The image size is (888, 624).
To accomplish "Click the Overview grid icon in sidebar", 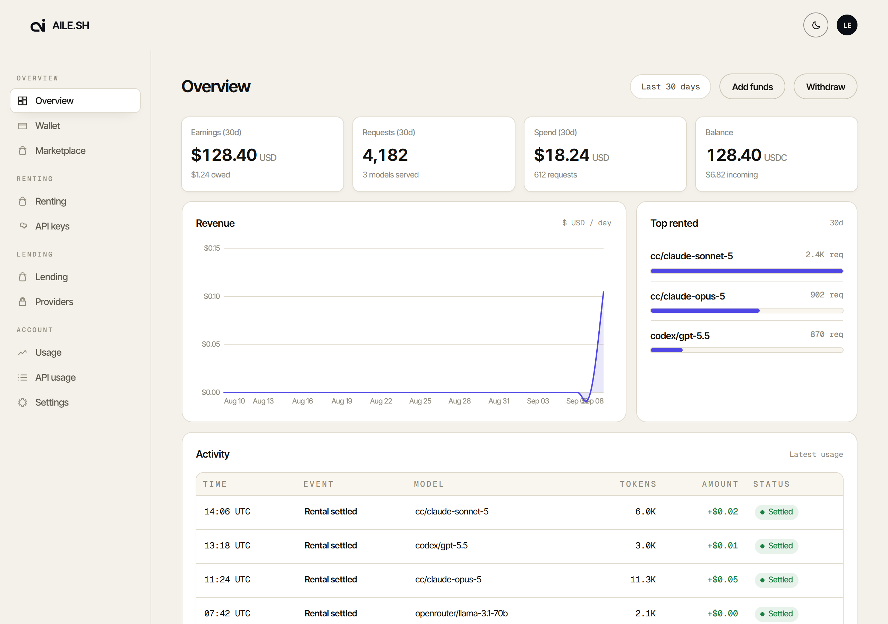I will [23, 101].
